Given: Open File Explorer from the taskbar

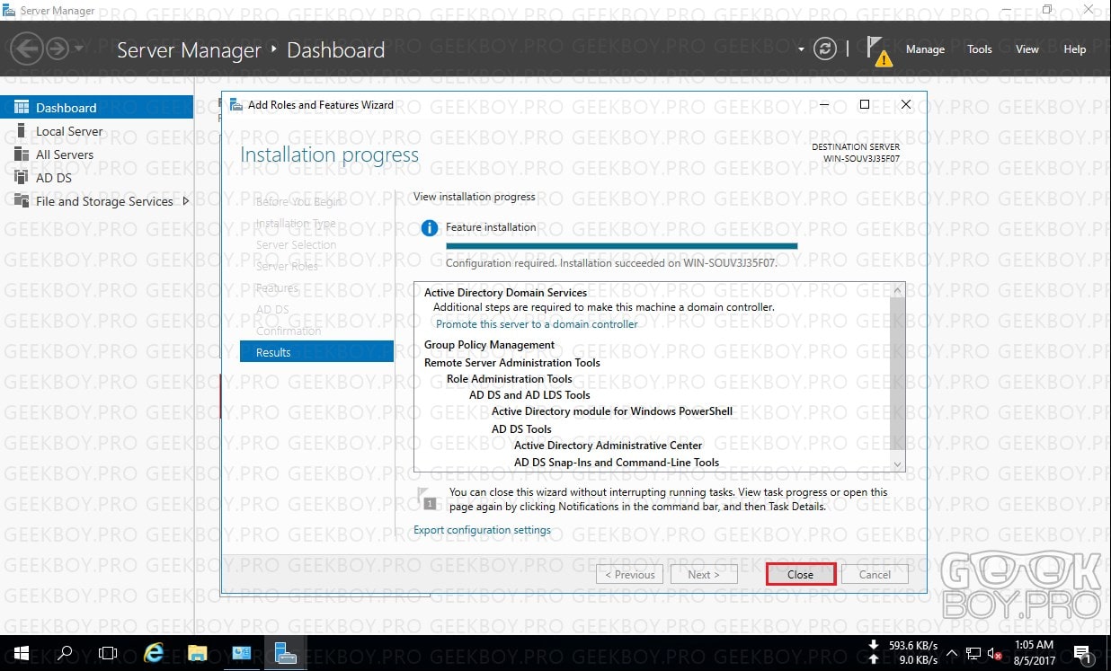Looking at the screenshot, I should [198, 653].
